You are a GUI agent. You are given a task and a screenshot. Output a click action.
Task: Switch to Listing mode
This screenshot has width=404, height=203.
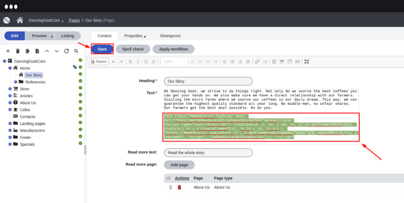[67, 36]
